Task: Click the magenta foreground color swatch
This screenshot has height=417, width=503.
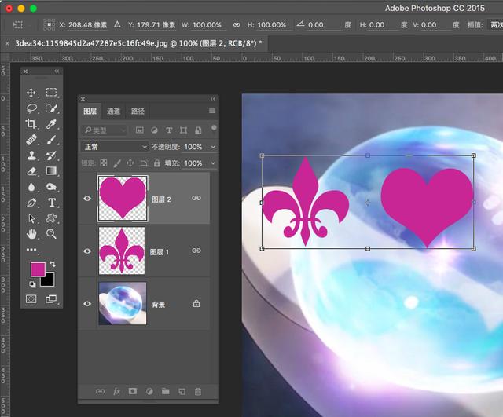Action: (x=38, y=269)
